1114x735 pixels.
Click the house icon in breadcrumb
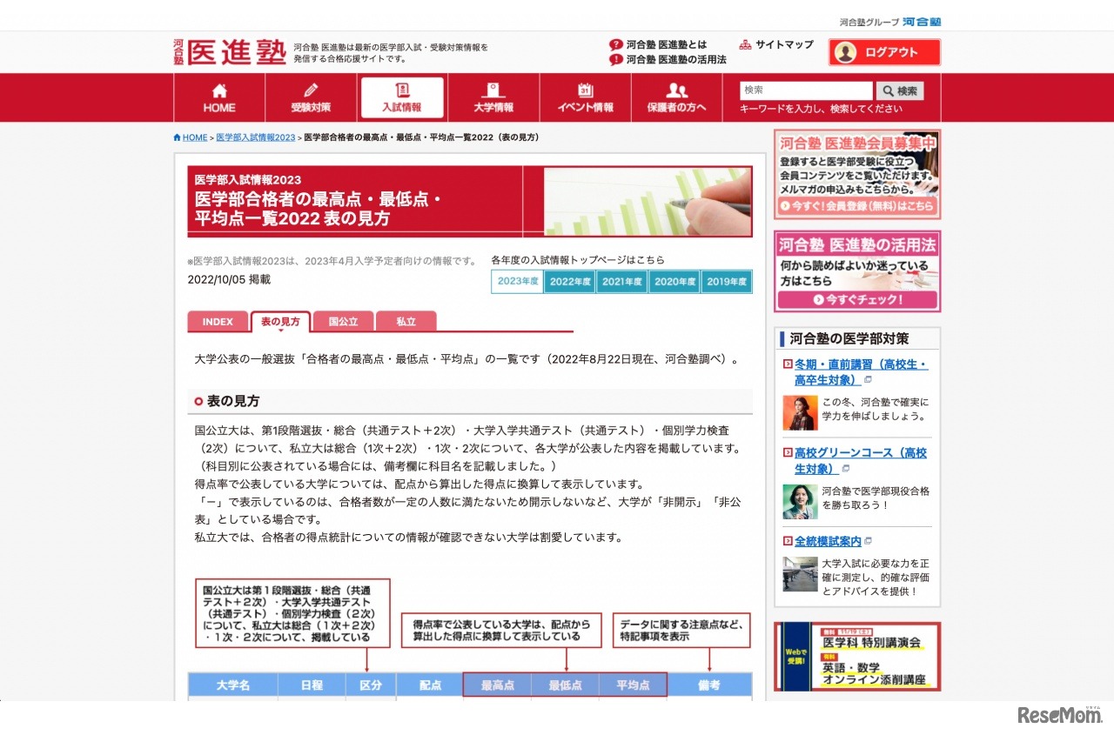click(178, 137)
